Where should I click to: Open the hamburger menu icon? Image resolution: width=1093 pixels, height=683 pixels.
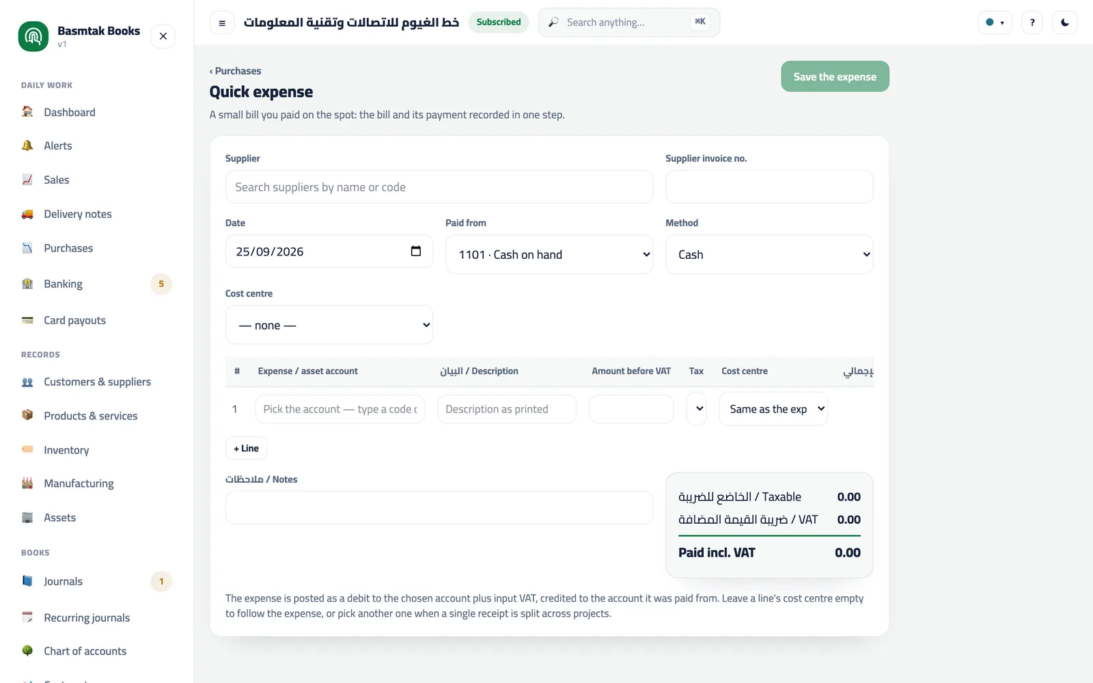[222, 23]
